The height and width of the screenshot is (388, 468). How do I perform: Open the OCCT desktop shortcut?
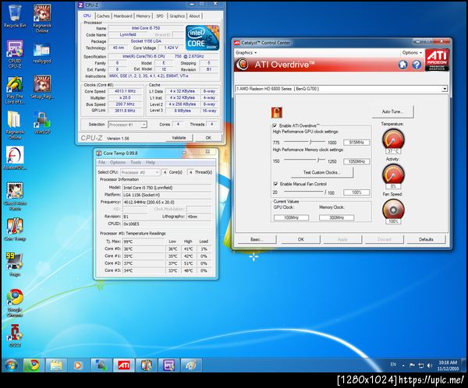point(15,336)
